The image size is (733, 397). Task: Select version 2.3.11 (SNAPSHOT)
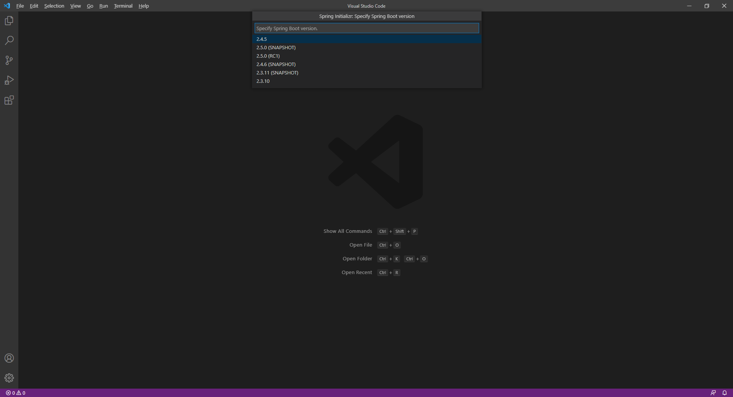(366, 73)
